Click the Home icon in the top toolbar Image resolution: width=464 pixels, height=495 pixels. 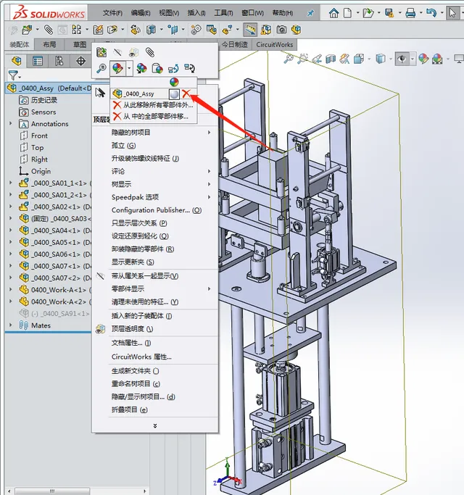tap(333, 13)
